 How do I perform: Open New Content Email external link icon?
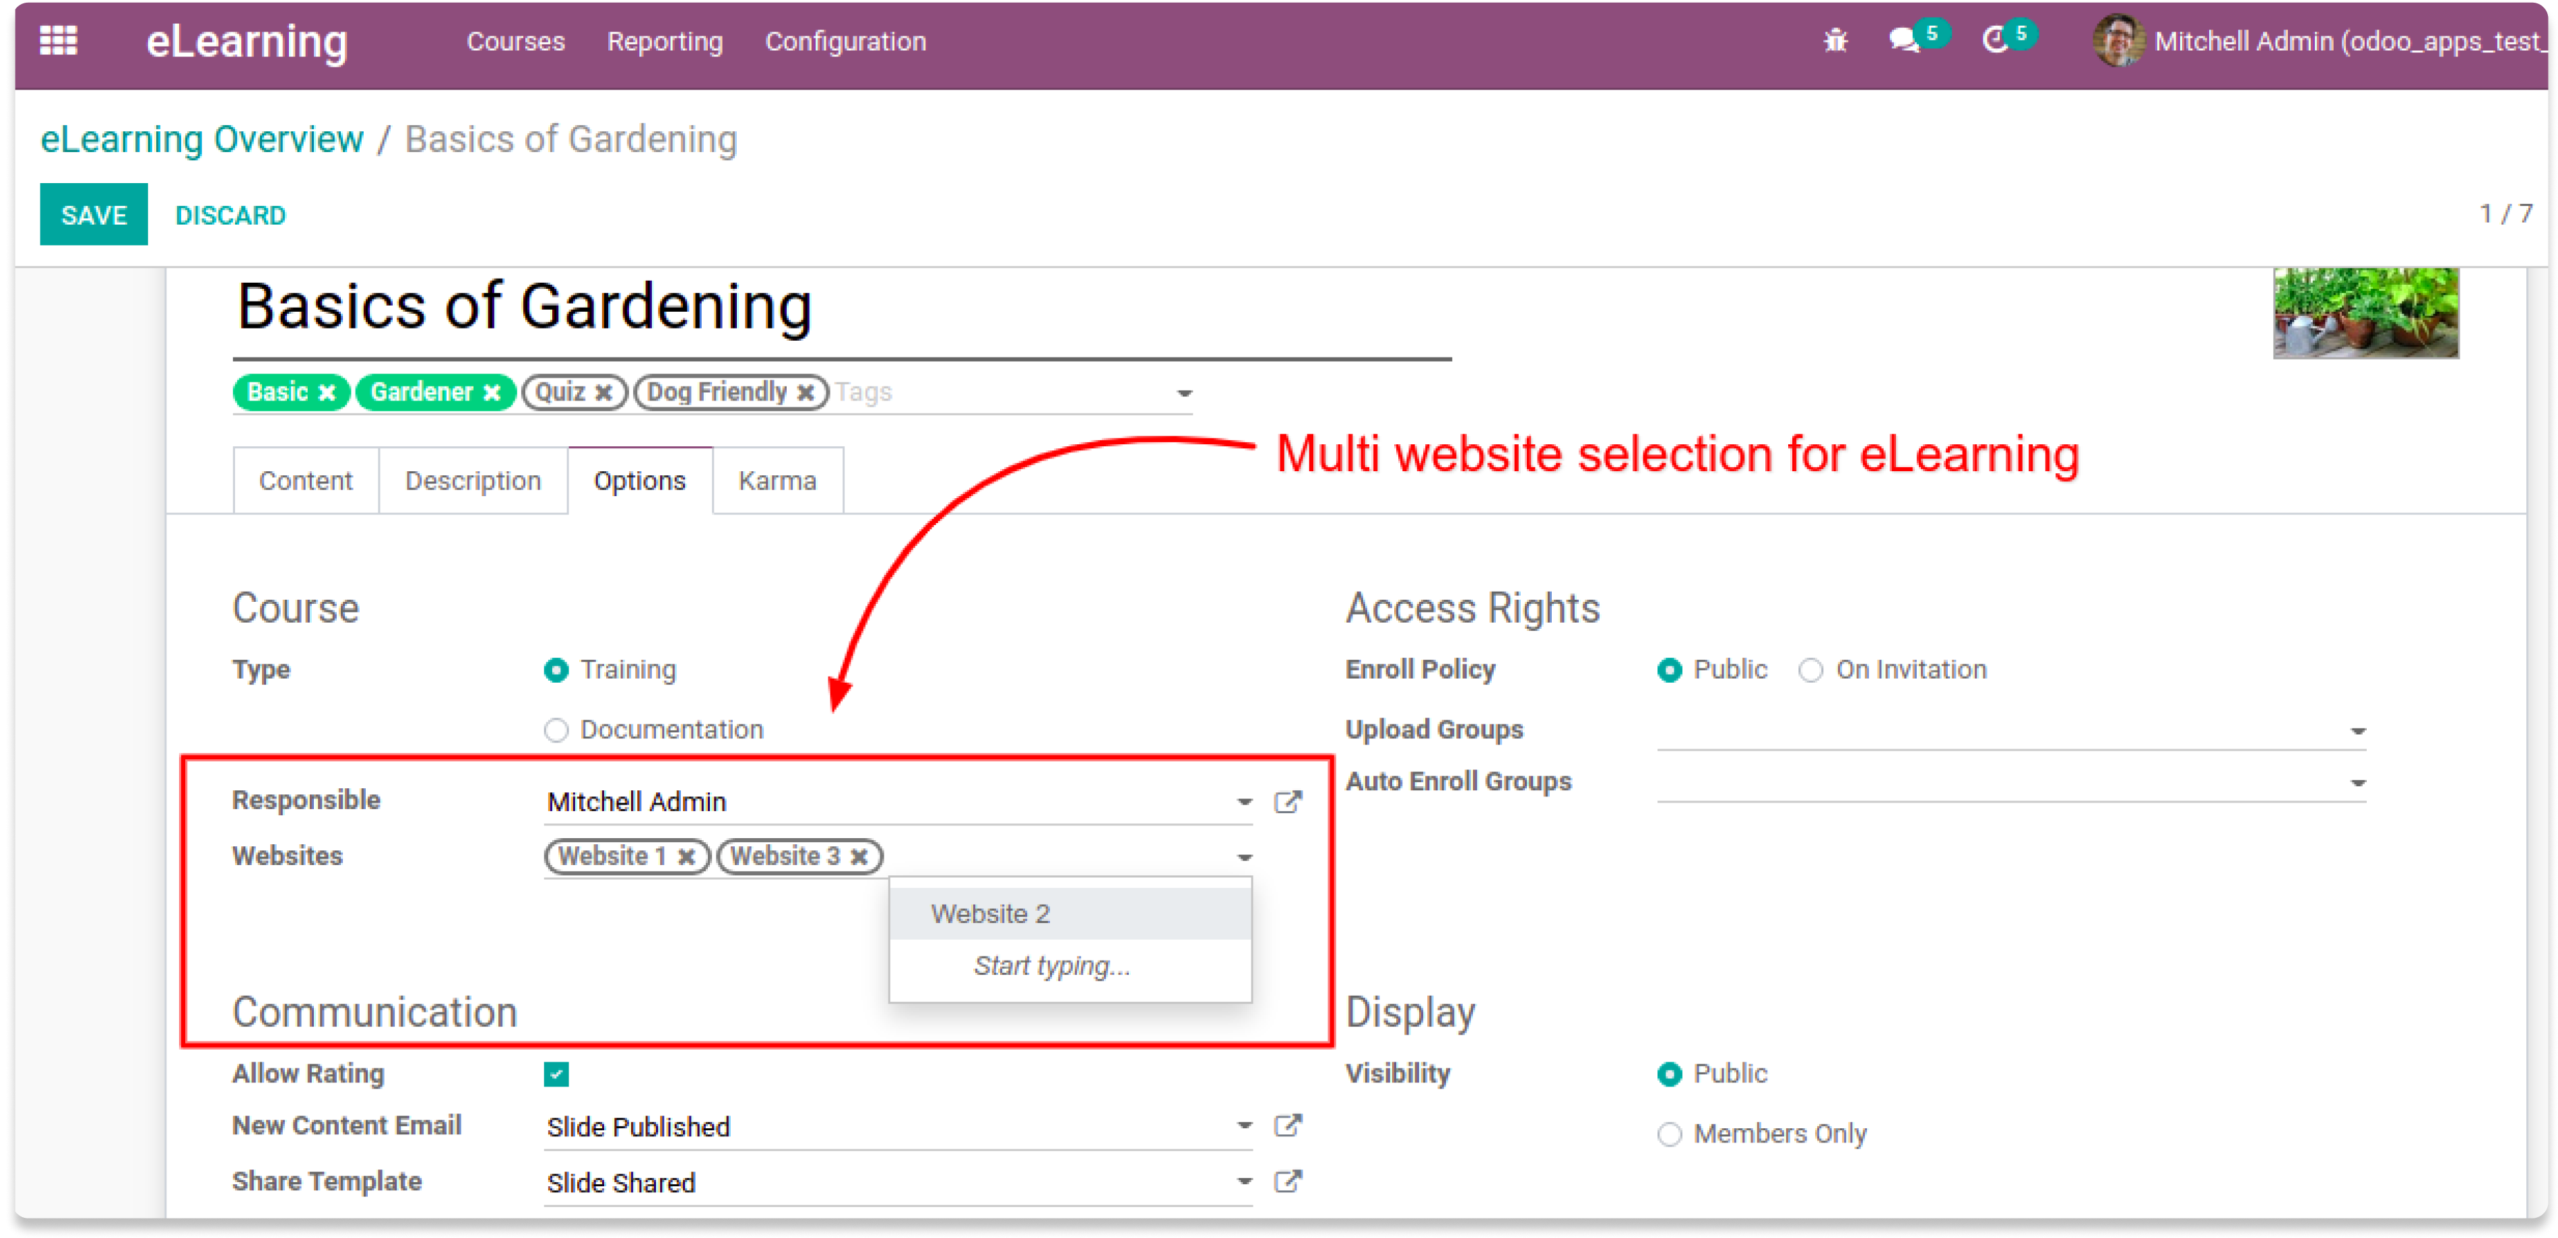coord(1287,1126)
